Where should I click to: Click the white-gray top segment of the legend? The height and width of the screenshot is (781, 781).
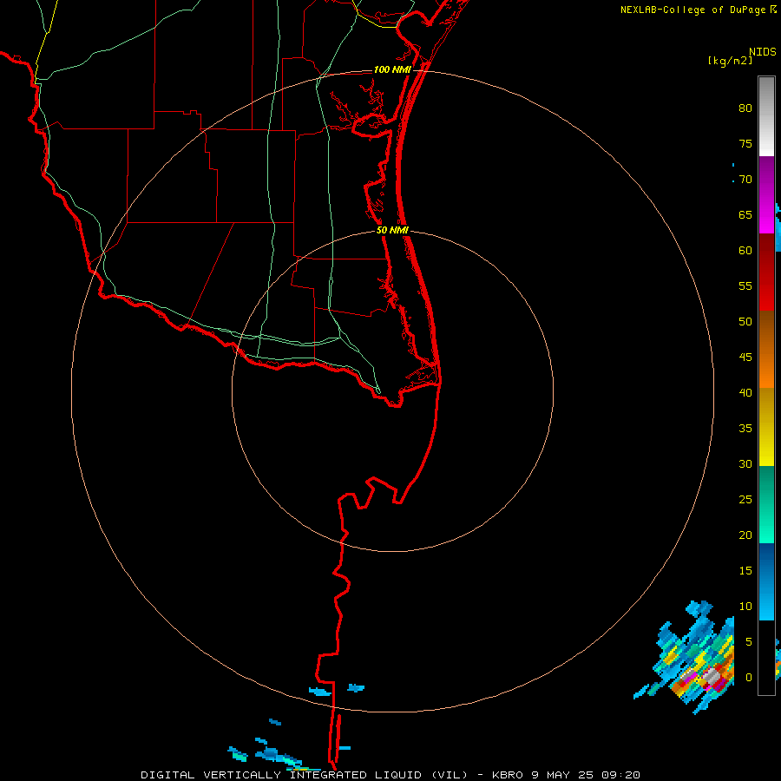(x=766, y=116)
